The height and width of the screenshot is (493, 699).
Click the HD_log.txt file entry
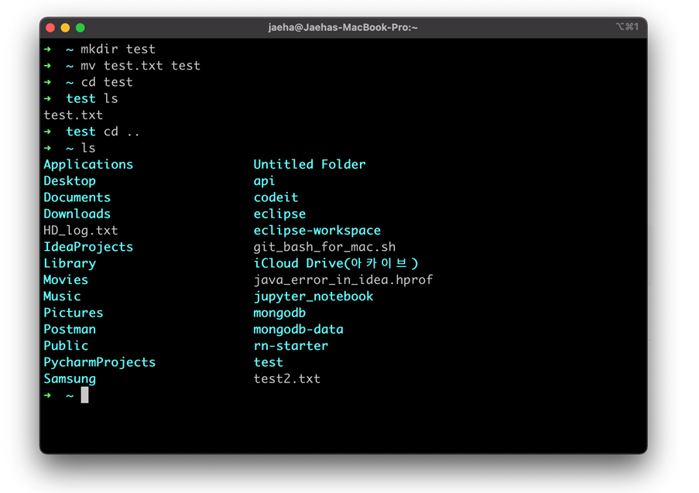click(81, 231)
